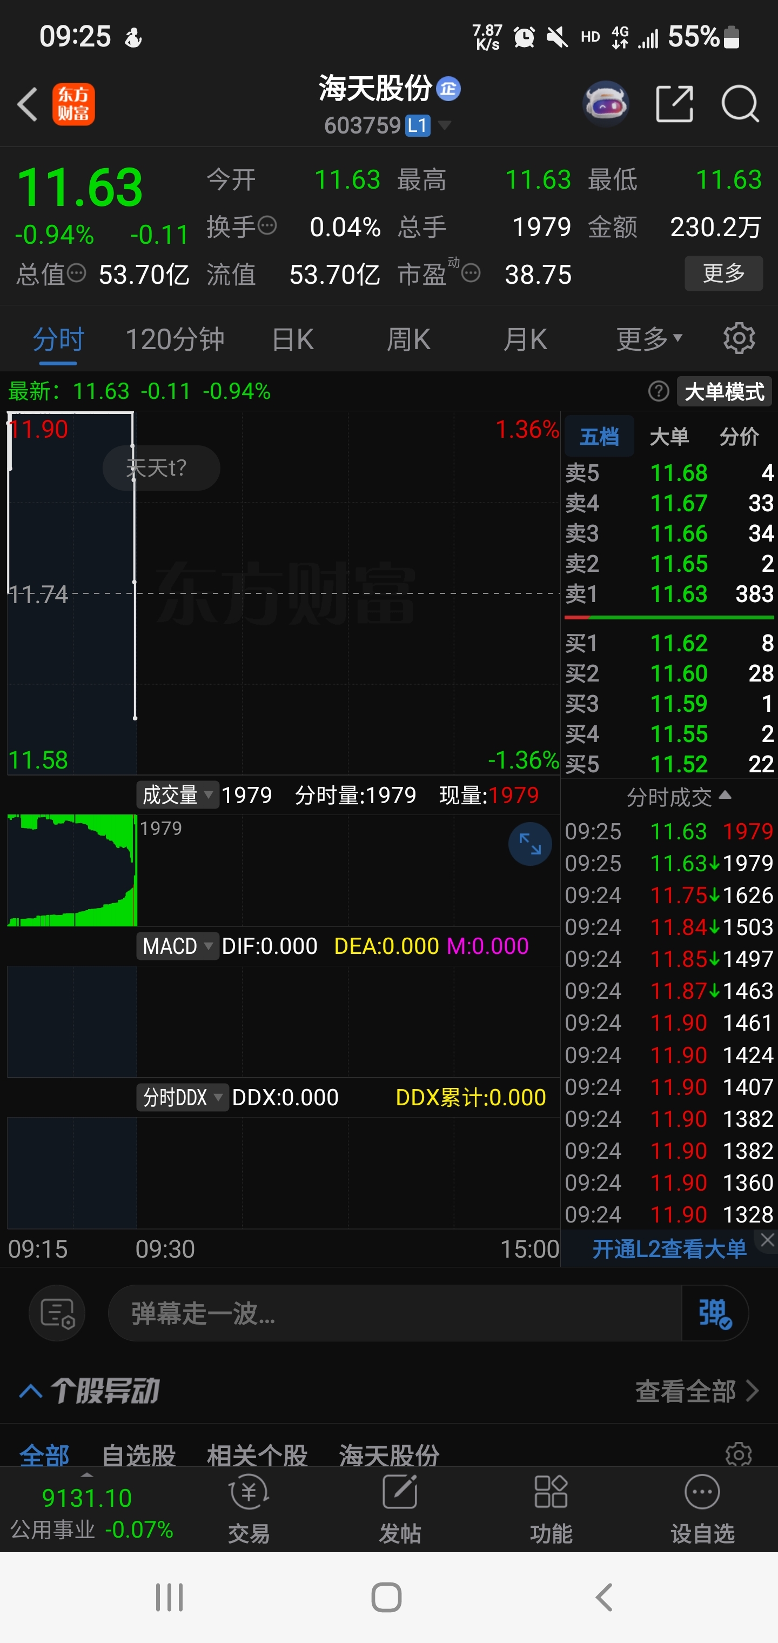Tap 卖1 row at 11.63

coord(669,594)
